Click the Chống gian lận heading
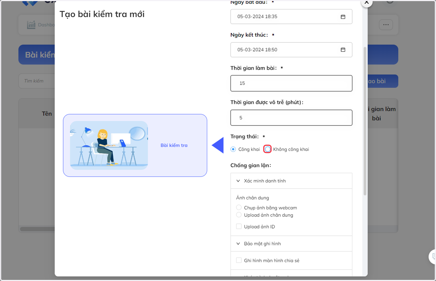 251,166
